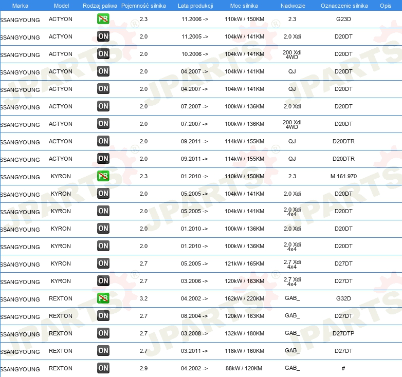The height and width of the screenshot is (377, 402).
Task: Click the G32D engine code cell
Action: point(343,298)
